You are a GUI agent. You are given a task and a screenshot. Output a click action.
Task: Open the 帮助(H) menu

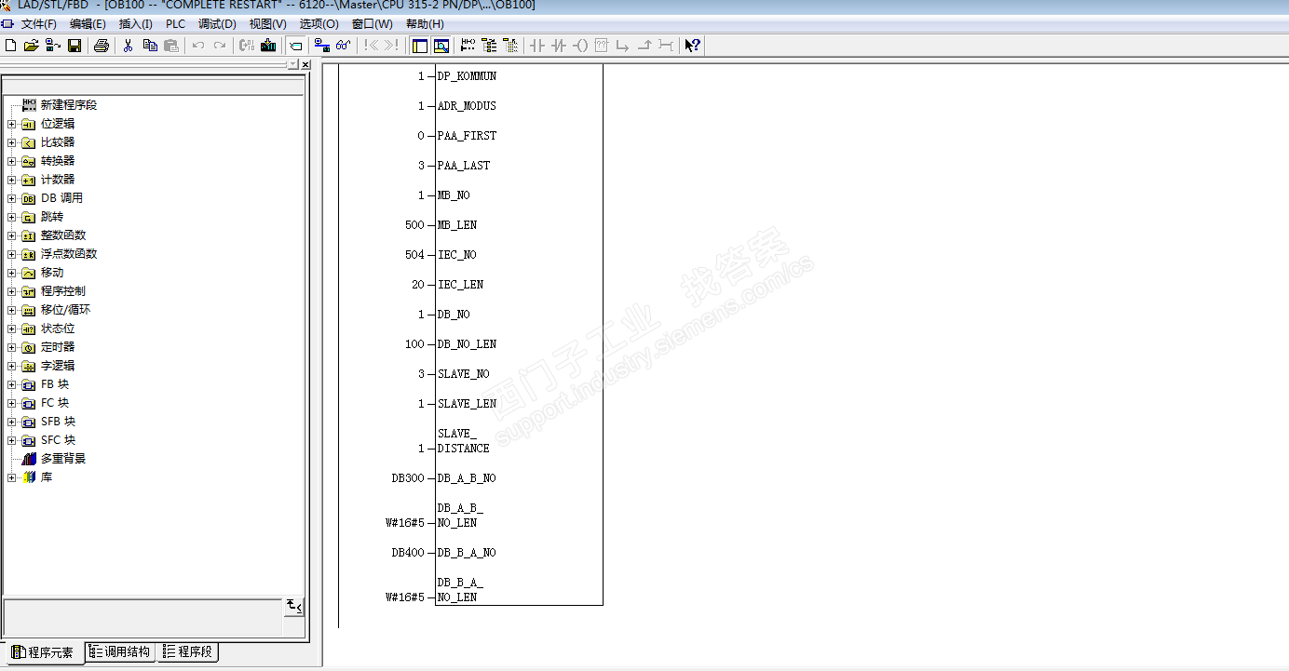pos(425,23)
